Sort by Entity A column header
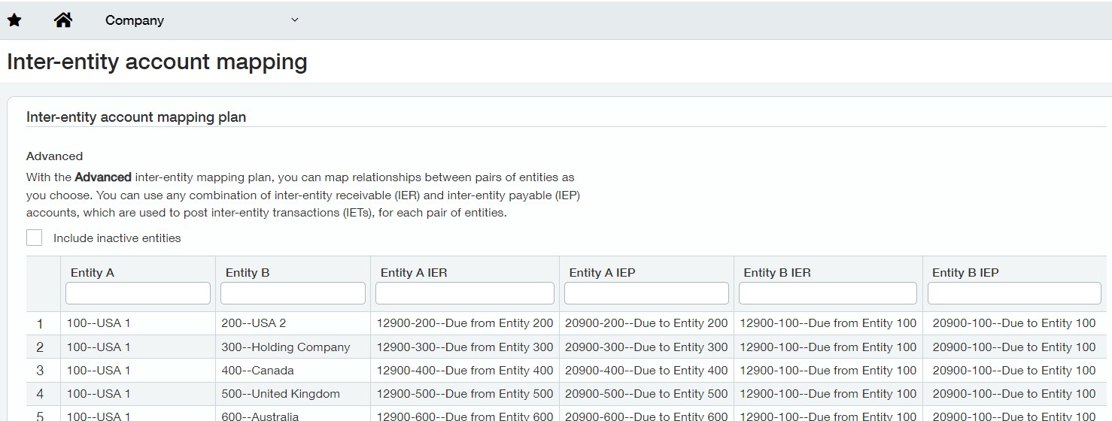 click(93, 273)
